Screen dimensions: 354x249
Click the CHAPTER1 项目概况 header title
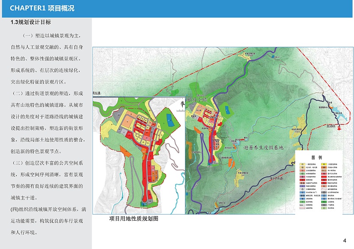[42, 8]
